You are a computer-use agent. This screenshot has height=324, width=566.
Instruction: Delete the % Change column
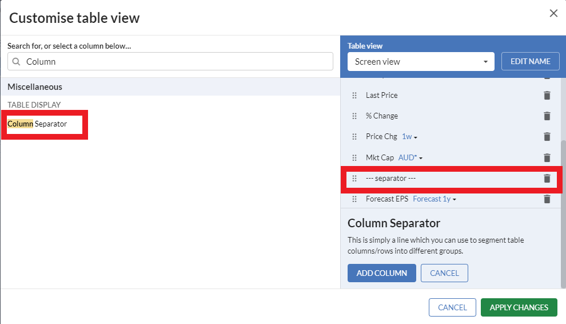click(547, 116)
